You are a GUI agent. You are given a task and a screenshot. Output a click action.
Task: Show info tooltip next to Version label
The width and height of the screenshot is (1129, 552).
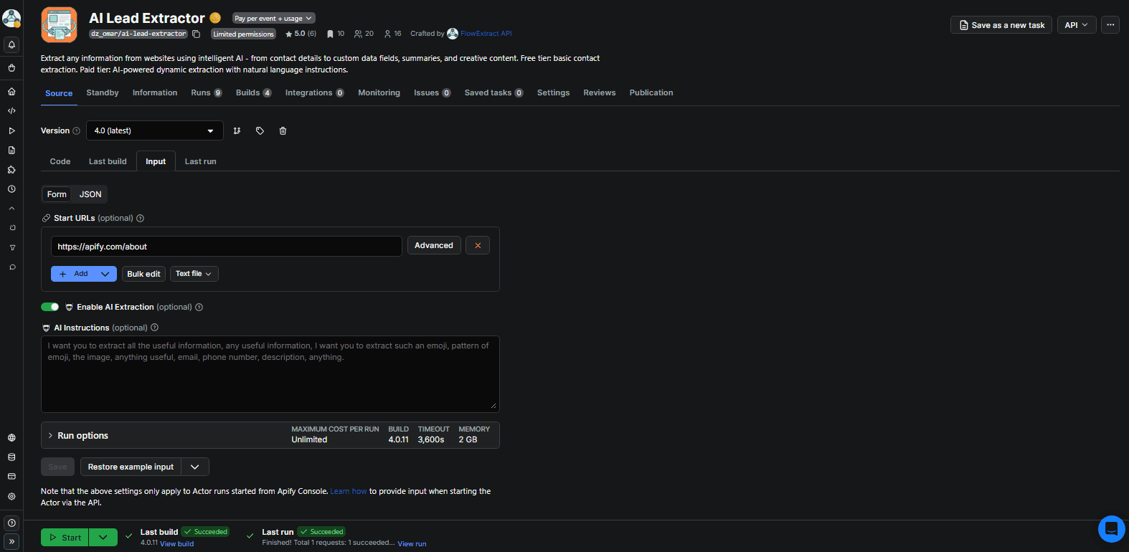[77, 130]
